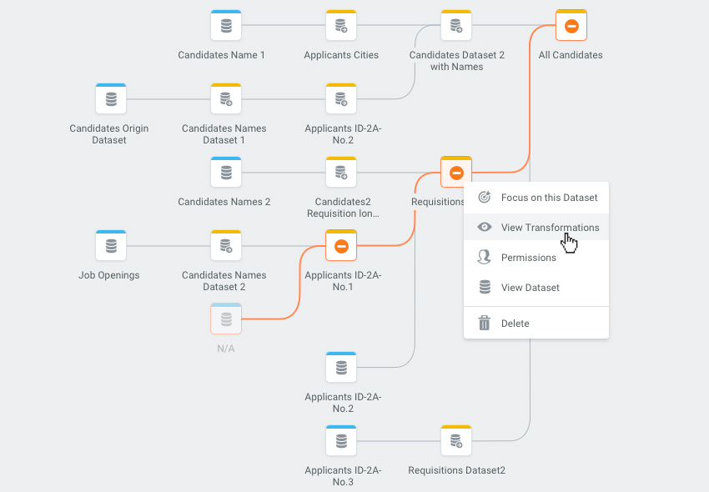Click the Candidates Name 1 dataset node

tap(225, 26)
